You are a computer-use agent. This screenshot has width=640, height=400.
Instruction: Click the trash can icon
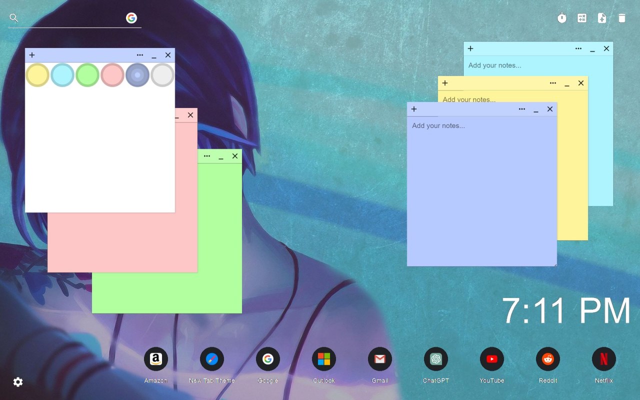coord(622,18)
